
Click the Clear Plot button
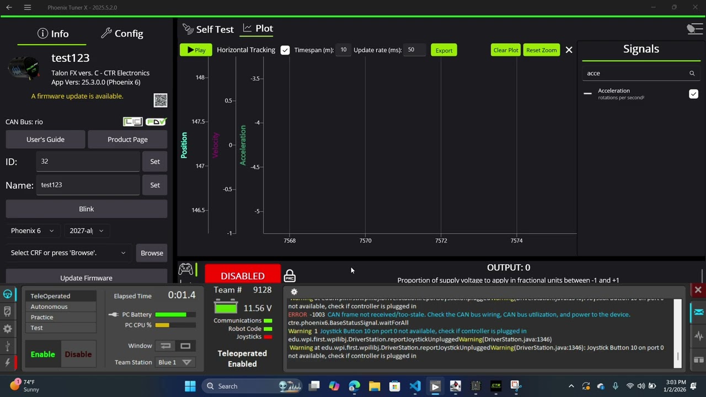(506, 50)
